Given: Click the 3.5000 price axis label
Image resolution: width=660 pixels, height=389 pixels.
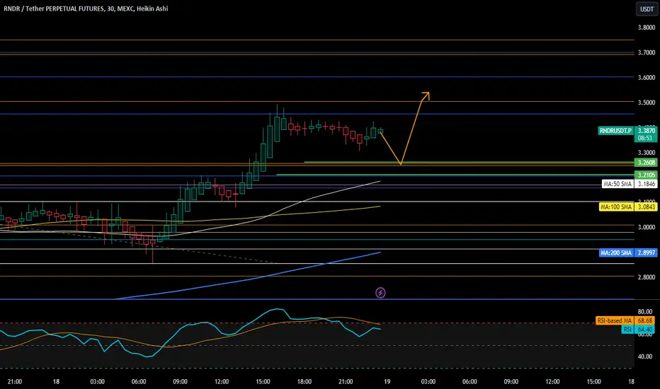Looking at the screenshot, I should click(647, 103).
